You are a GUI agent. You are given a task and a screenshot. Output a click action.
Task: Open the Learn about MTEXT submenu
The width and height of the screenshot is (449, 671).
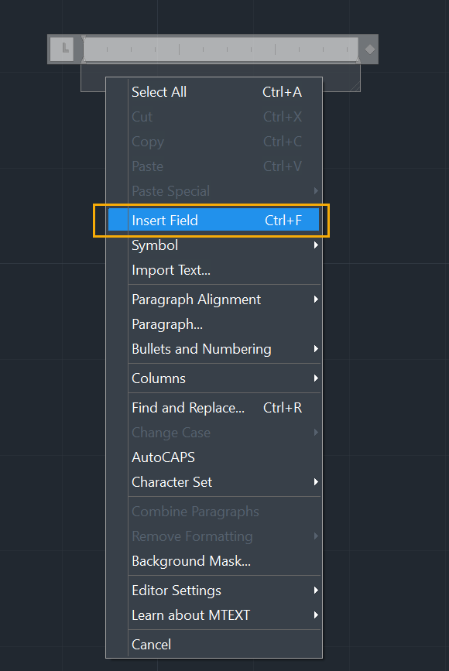[214, 615]
